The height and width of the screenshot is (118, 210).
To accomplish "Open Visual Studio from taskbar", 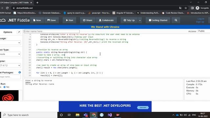I will tap(110, 115).
